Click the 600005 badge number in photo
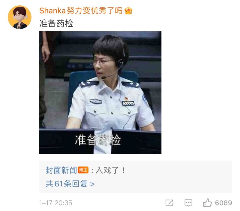This screenshot has height=211, width=240. (x=128, y=103)
